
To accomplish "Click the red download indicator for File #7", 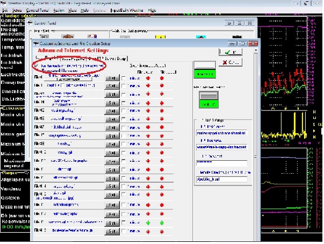I will [148, 127].
